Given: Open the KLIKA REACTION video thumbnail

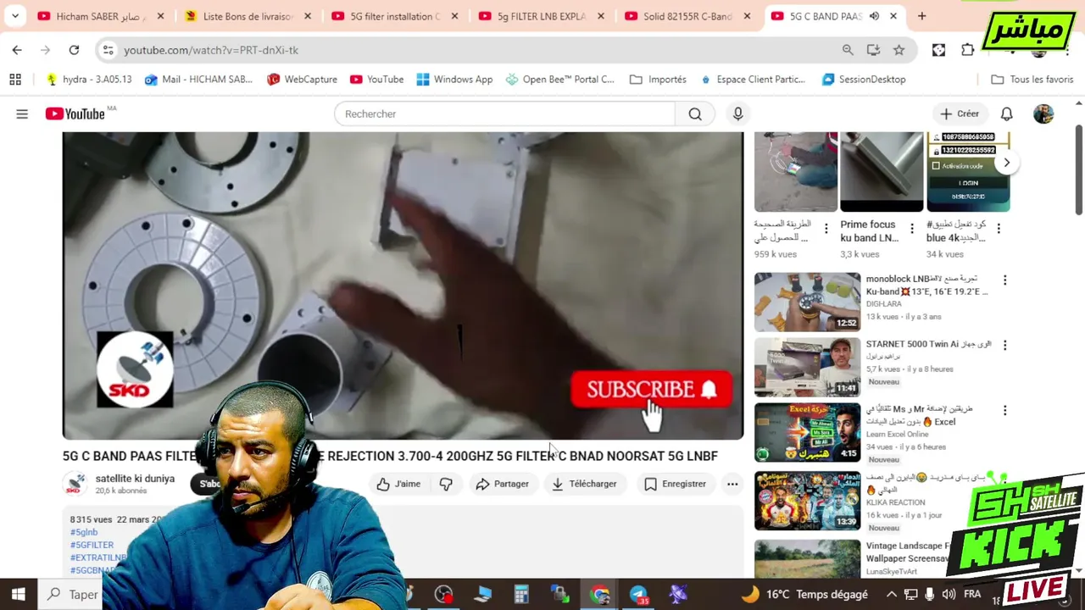Looking at the screenshot, I should [x=807, y=501].
